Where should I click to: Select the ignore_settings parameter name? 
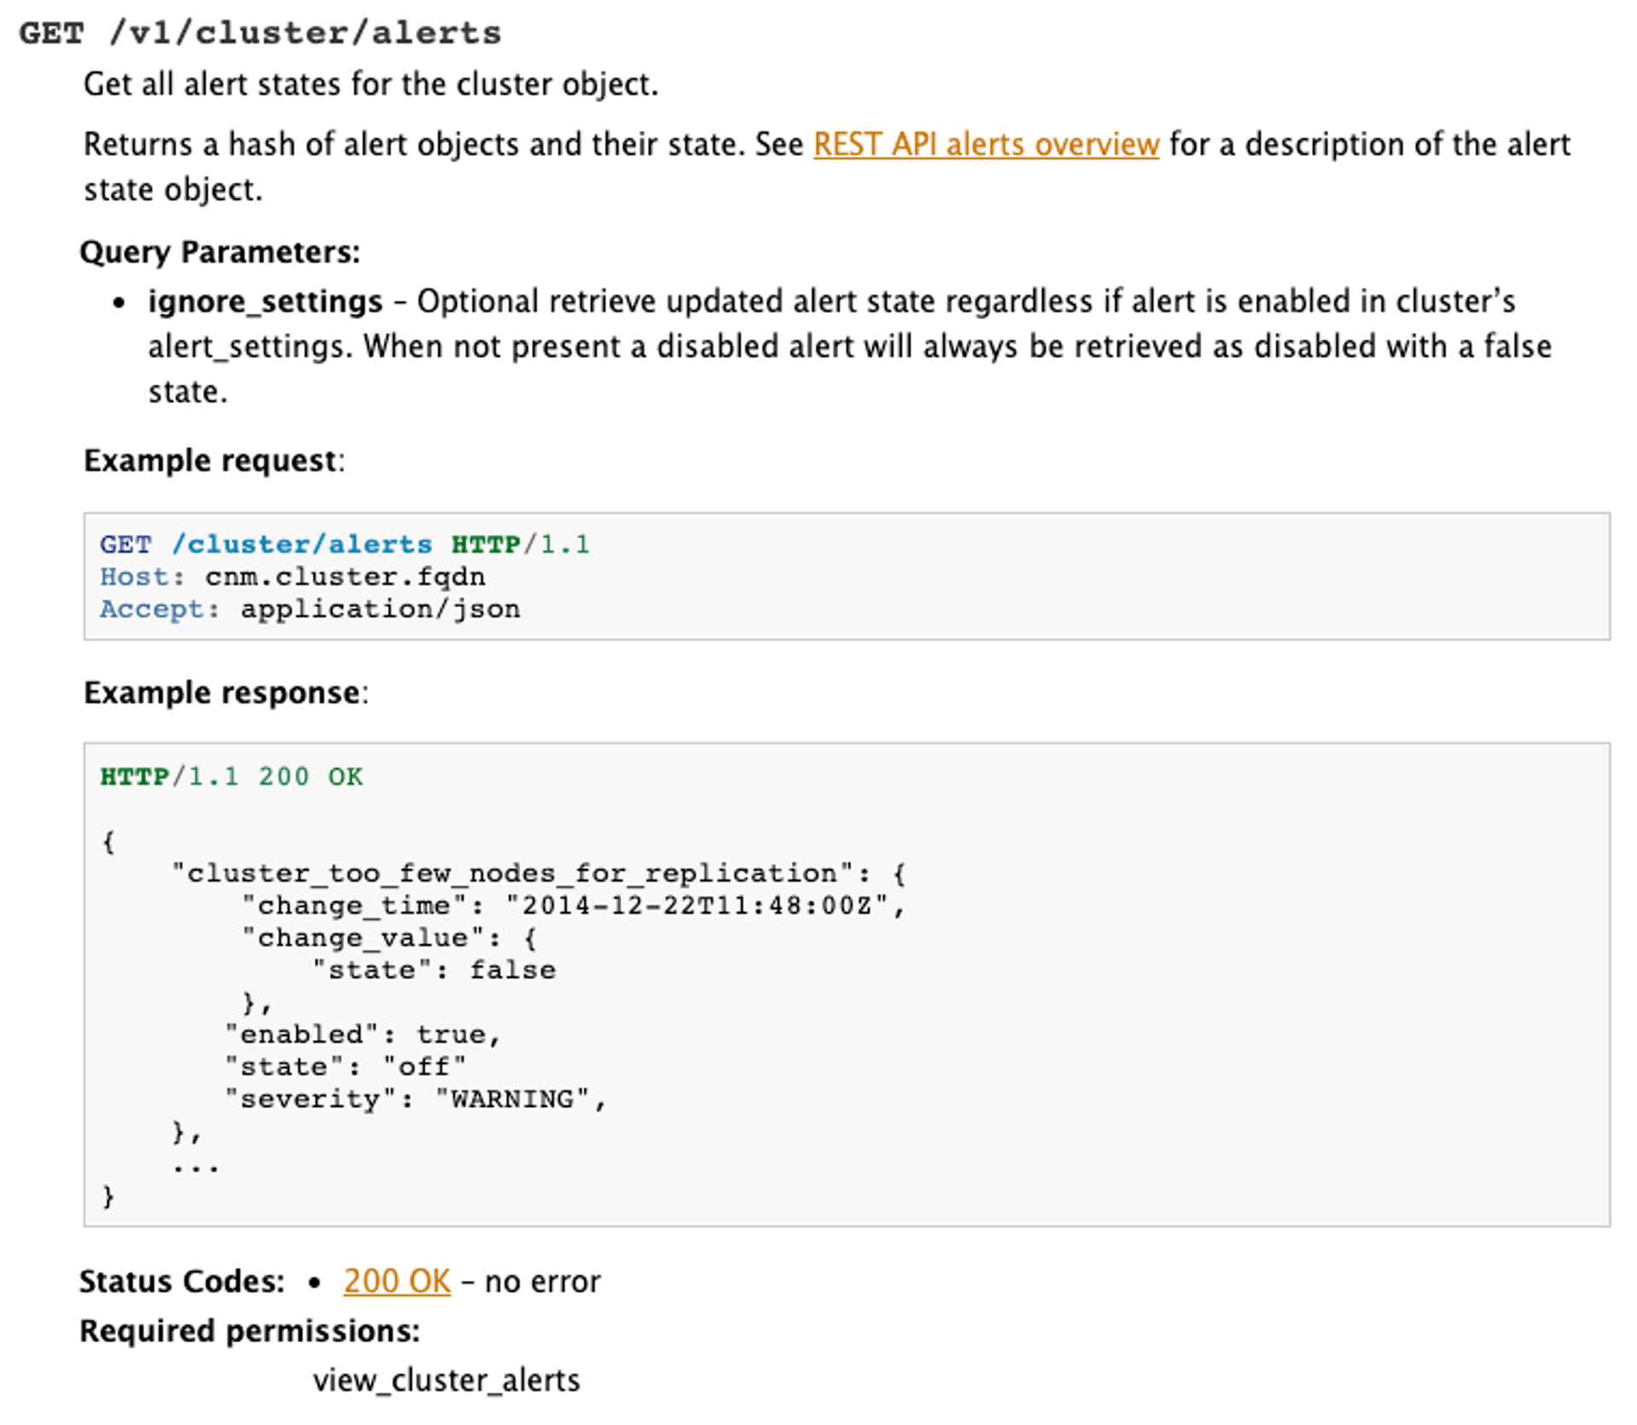pyautogui.click(x=265, y=302)
